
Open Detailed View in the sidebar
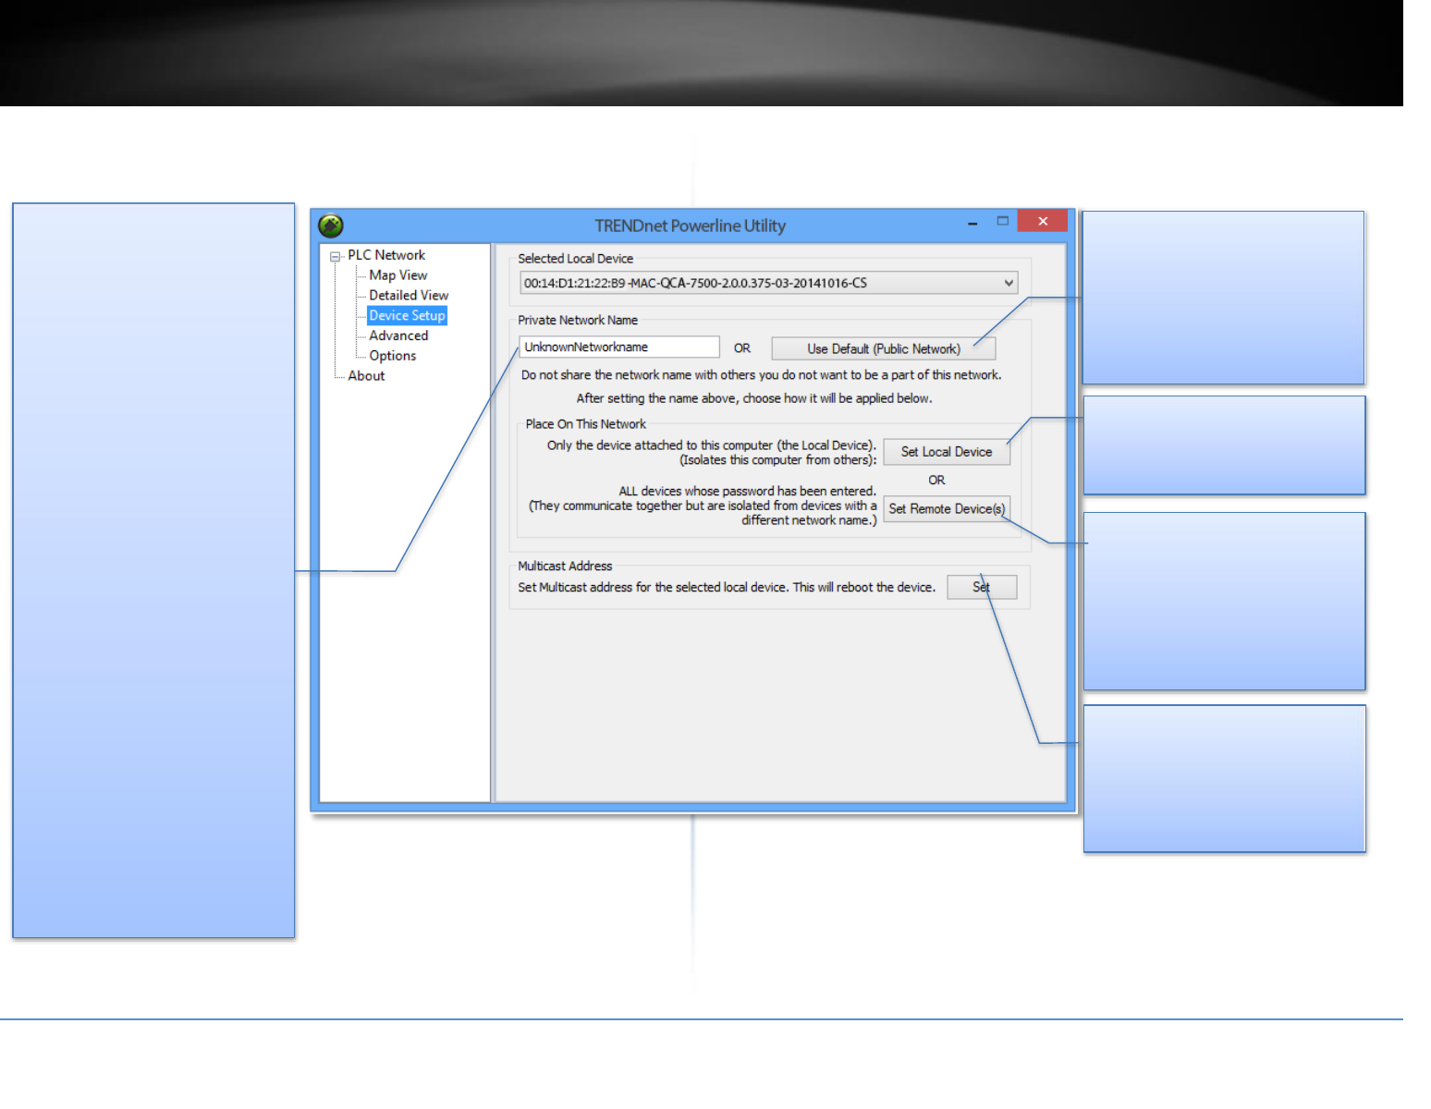coord(409,296)
